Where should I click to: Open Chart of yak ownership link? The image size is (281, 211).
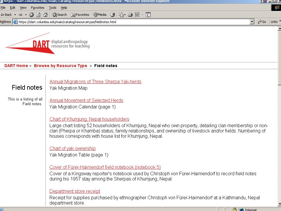(x=72, y=149)
